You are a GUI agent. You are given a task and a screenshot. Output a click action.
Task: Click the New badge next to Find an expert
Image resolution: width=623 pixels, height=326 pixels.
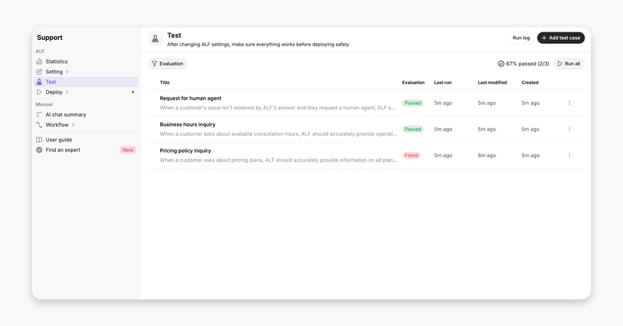(128, 149)
